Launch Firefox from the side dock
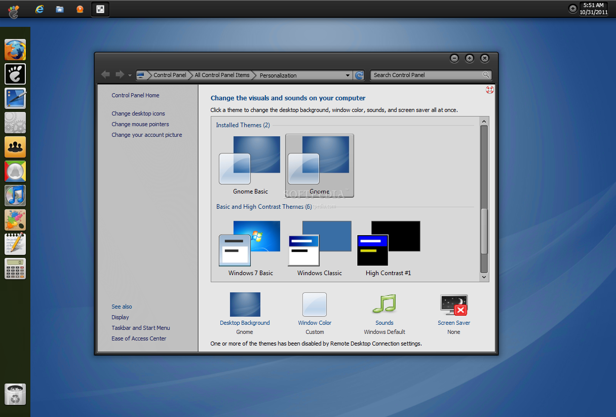Viewport: 616px width, 417px height. (15, 50)
